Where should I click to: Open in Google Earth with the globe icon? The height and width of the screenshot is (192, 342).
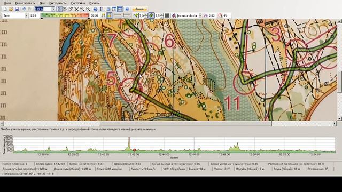(x=95, y=9)
